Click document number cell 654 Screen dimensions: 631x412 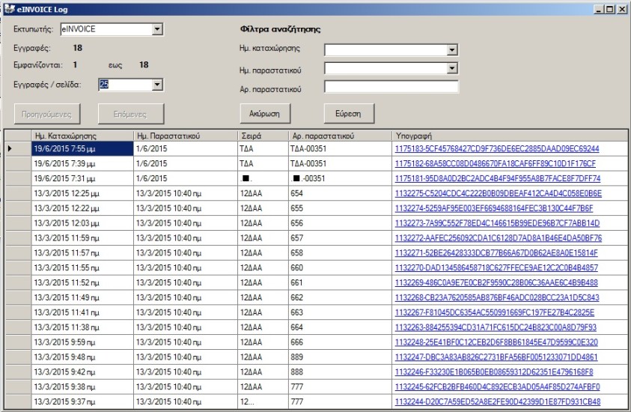coord(340,193)
